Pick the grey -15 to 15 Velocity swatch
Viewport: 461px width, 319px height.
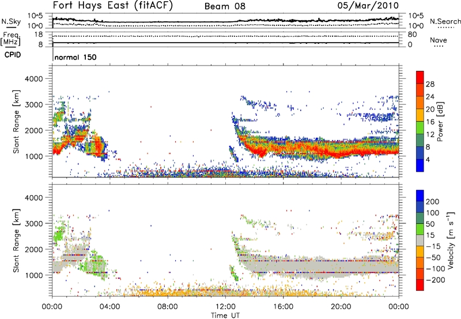pos(420,240)
